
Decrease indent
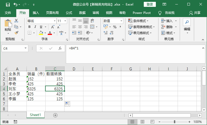[74, 33]
